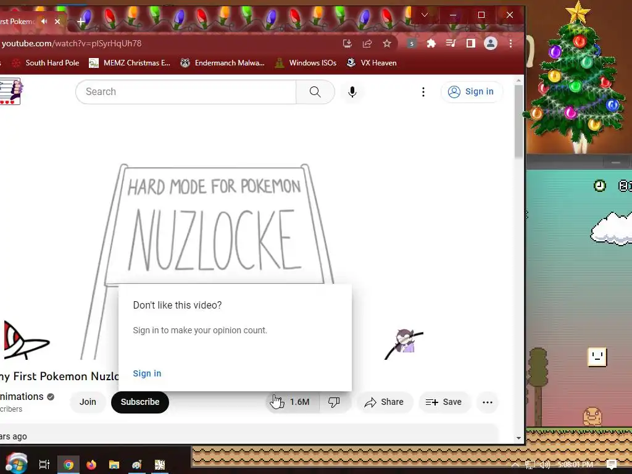Viewport: 632px width, 474px height.
Task: Open the notification center icon
Action: [x=612, y=465]
